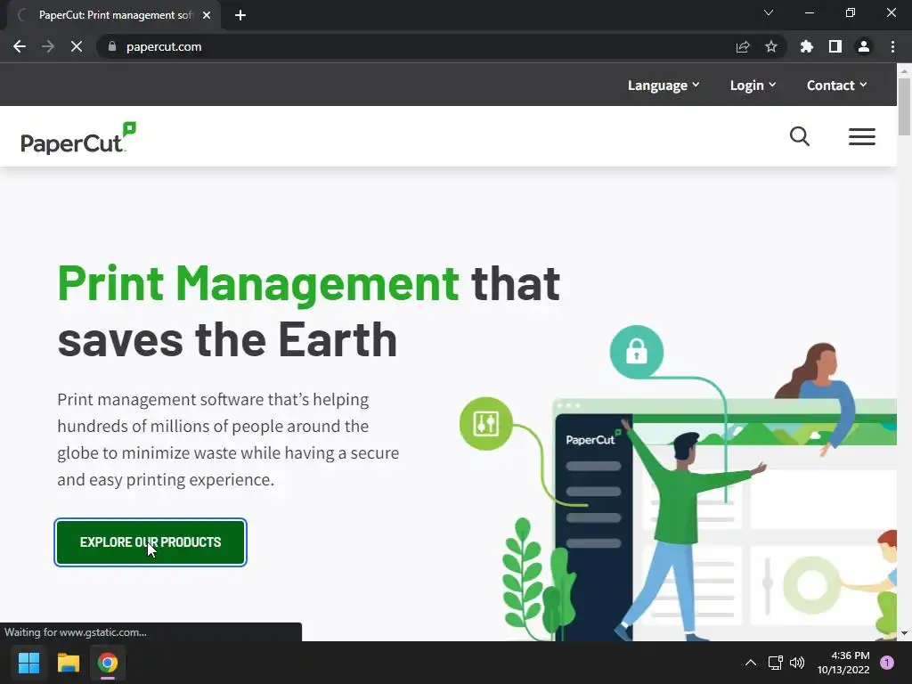Click the 'saves the Earth' heading text
The width and height of the screenshot is (912, 684).
[x=227, y=340]
